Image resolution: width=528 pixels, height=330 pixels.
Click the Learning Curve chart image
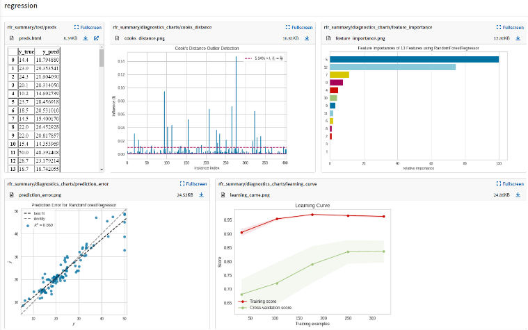tap(305, 265)
